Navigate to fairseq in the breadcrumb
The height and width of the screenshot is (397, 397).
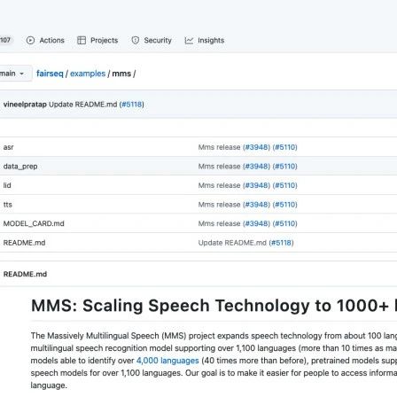[50, 74]
